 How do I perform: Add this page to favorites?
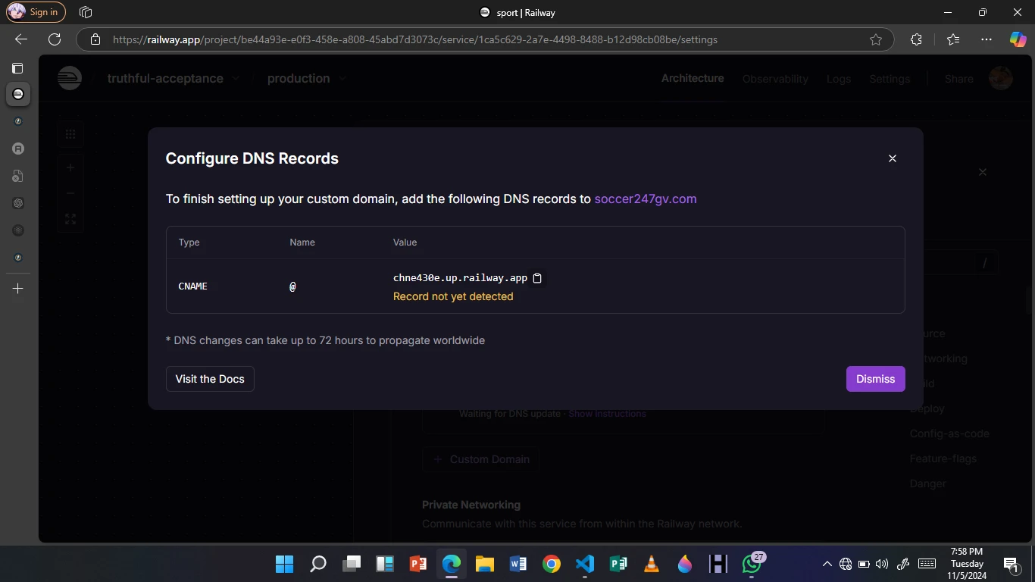click(x=876, y=39)
